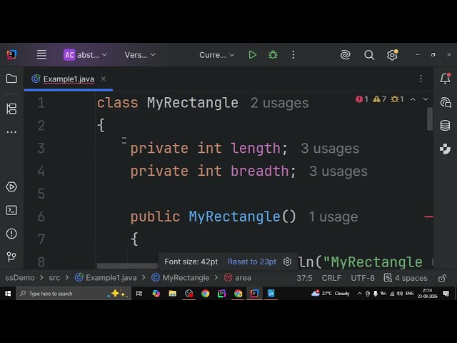Open the Terminal tool window
Screen dimensions: 457x343
(x=11, y=210)
